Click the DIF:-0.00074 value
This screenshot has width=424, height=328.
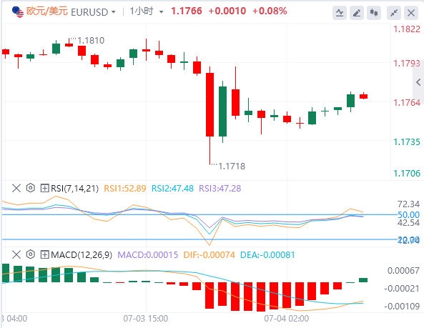pyautogui.click(x=209, y=255)
